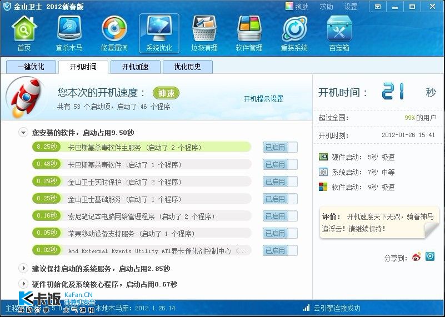Expand 硬件初始化及系统核心程序 section

pyautogui.click(x=23, y=284)
